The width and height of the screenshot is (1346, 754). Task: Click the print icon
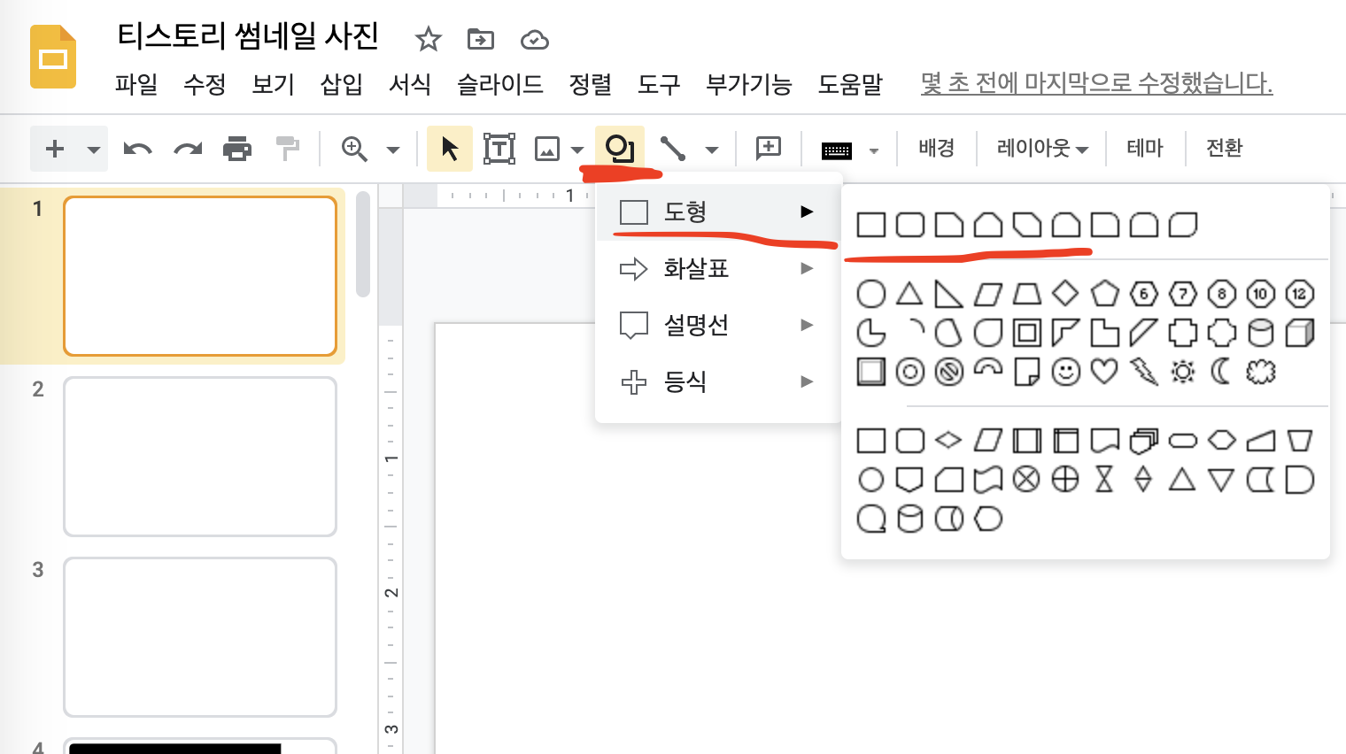point(237,149)
